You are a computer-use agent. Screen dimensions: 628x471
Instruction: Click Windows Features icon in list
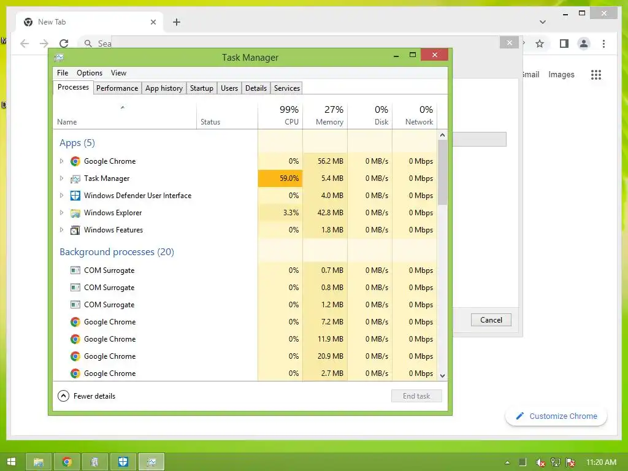(75, 230)
